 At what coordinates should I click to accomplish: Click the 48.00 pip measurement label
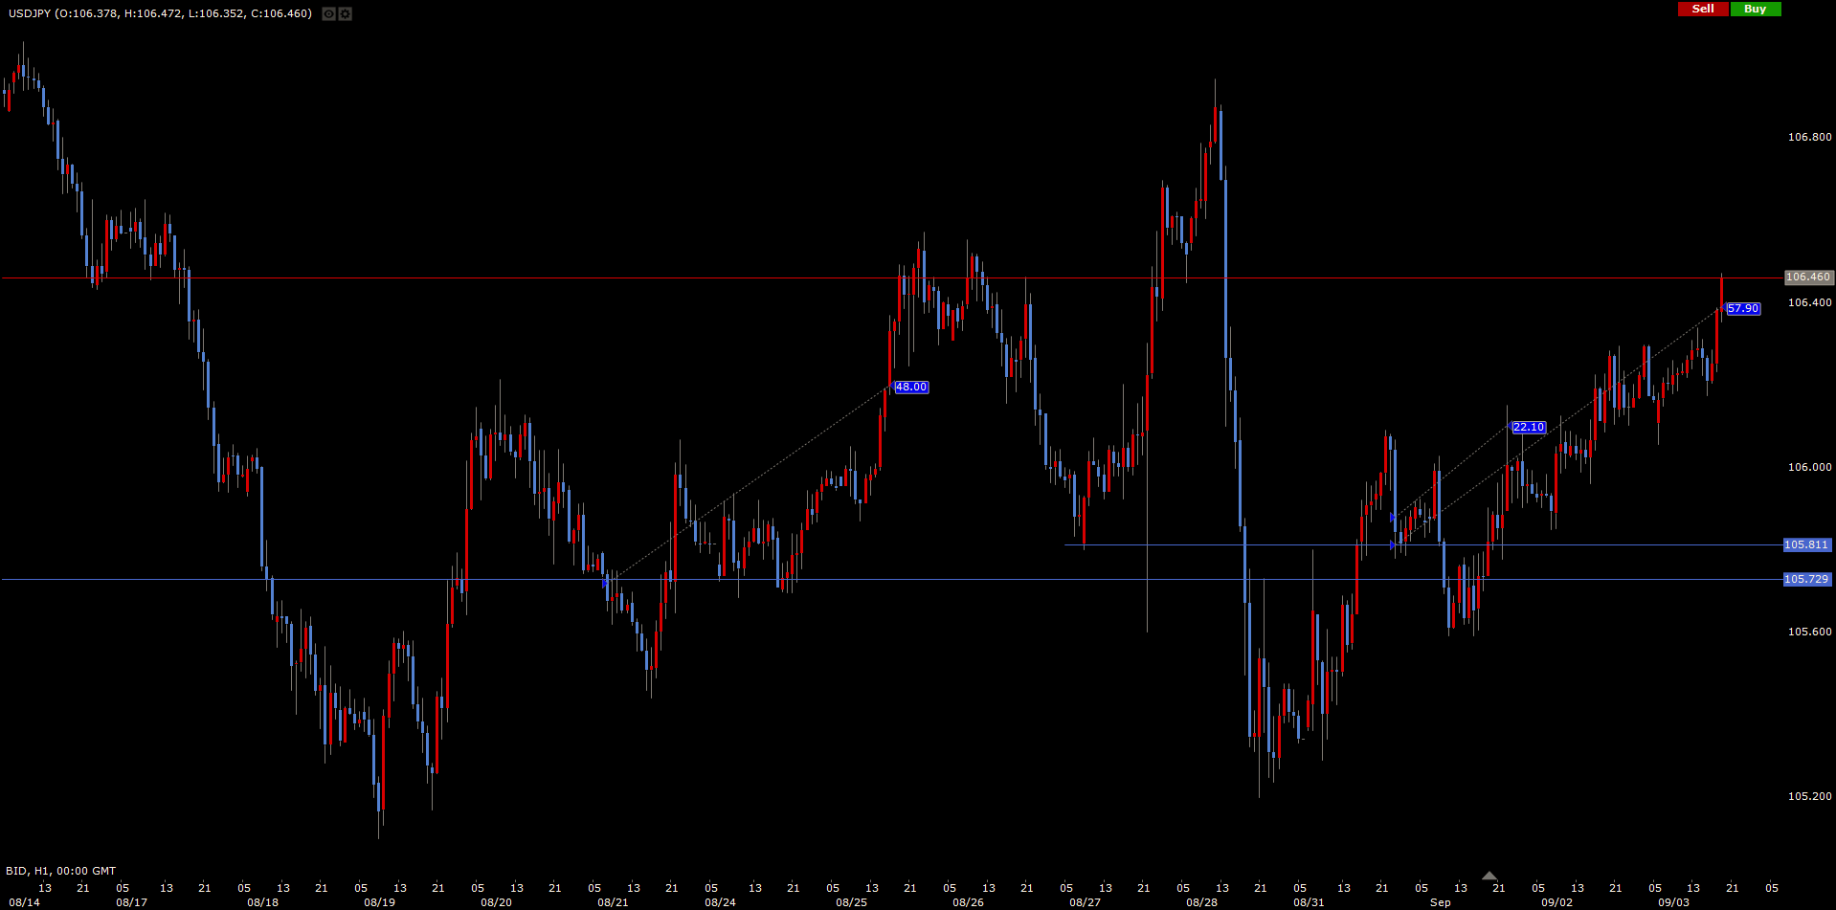910,388
